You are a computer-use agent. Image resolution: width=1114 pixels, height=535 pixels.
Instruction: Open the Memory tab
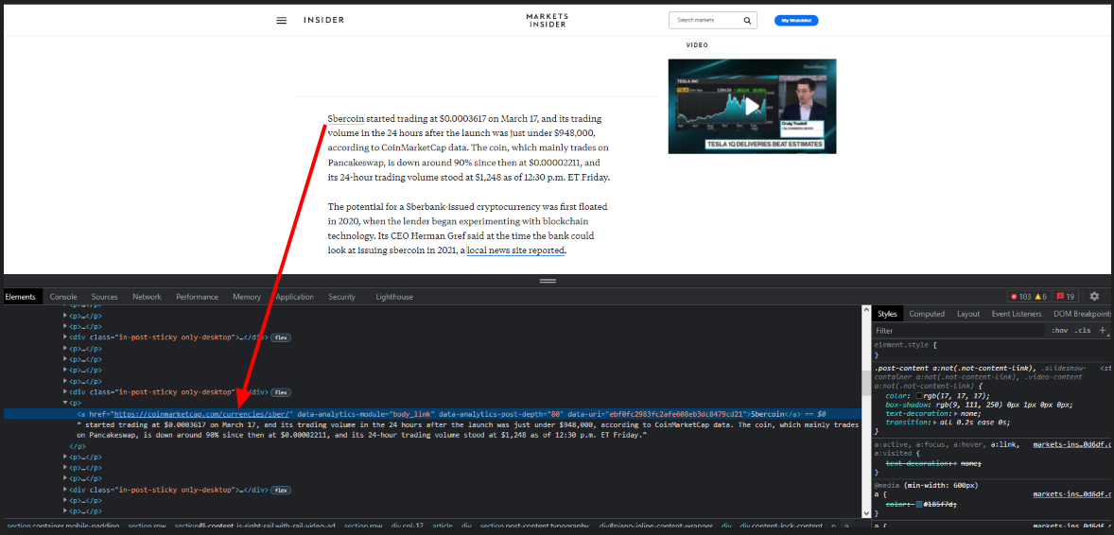point(247,296)
